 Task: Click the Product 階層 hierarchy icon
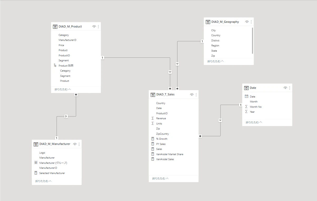pos(55,66)
